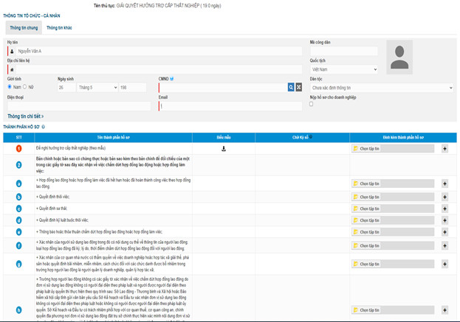Screen dimensions: 460x322
Task: Click the CMND number input field
Action: tap(224, 87)
